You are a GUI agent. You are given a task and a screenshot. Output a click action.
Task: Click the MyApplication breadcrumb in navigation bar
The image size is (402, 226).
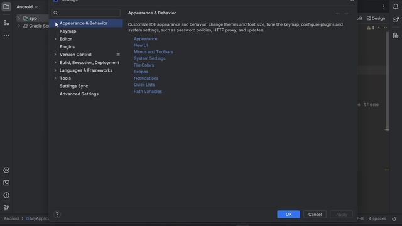click(x=38, y=218)
